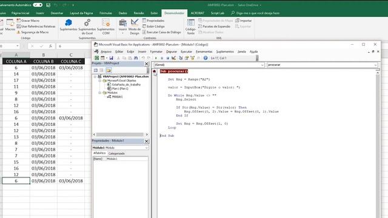Open Suplementos COM dialog
Image resolution: width=388 pixels, height=218 pixels.
coord(106,27)
